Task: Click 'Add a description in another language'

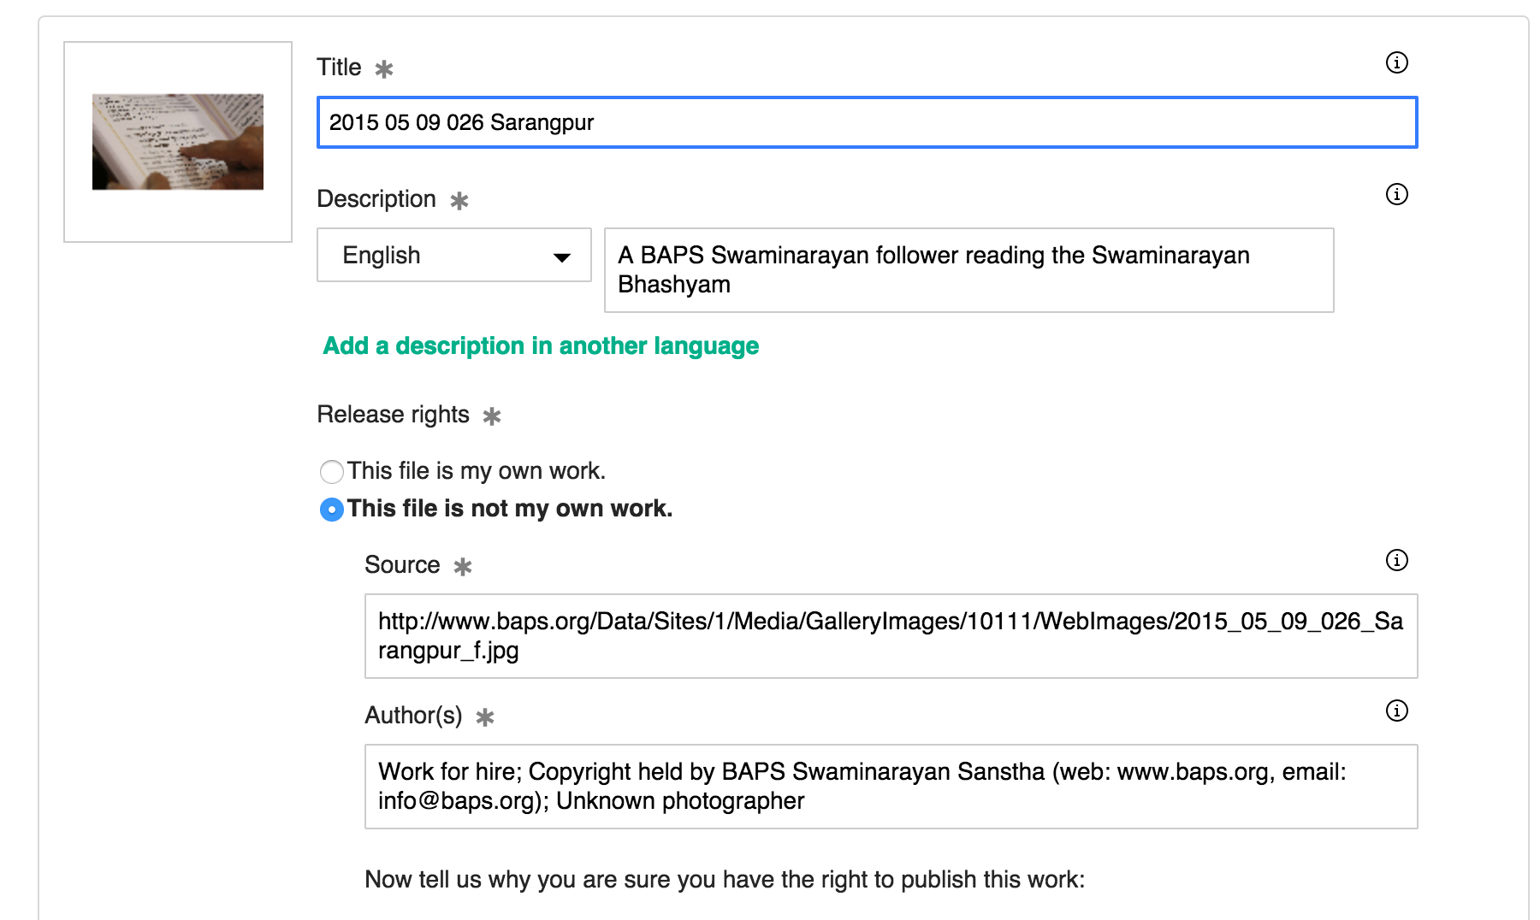Action: click(x=541, y=345)
